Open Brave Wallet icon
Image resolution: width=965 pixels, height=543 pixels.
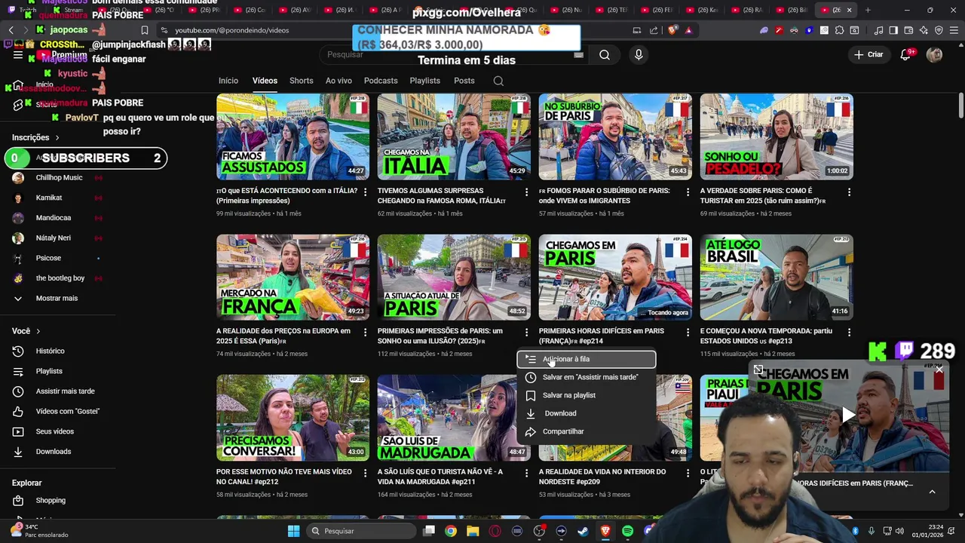click(x=908, y=30)
